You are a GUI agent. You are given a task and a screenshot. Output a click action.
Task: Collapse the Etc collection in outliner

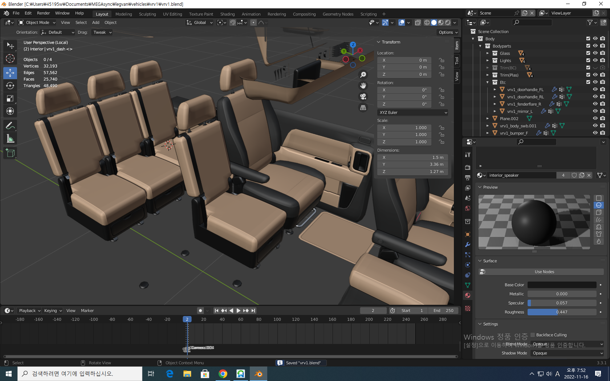click(x=487, y=82)
